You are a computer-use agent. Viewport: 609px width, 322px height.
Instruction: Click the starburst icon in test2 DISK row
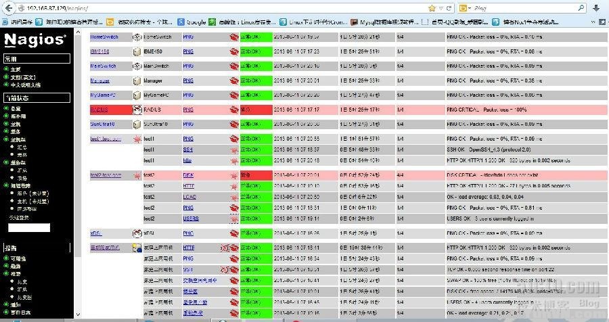coord(234,176)
